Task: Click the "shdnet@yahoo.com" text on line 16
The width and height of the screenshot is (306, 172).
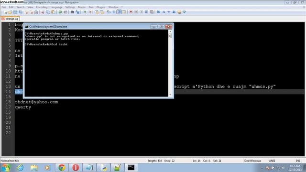Action: coord(36,102)
